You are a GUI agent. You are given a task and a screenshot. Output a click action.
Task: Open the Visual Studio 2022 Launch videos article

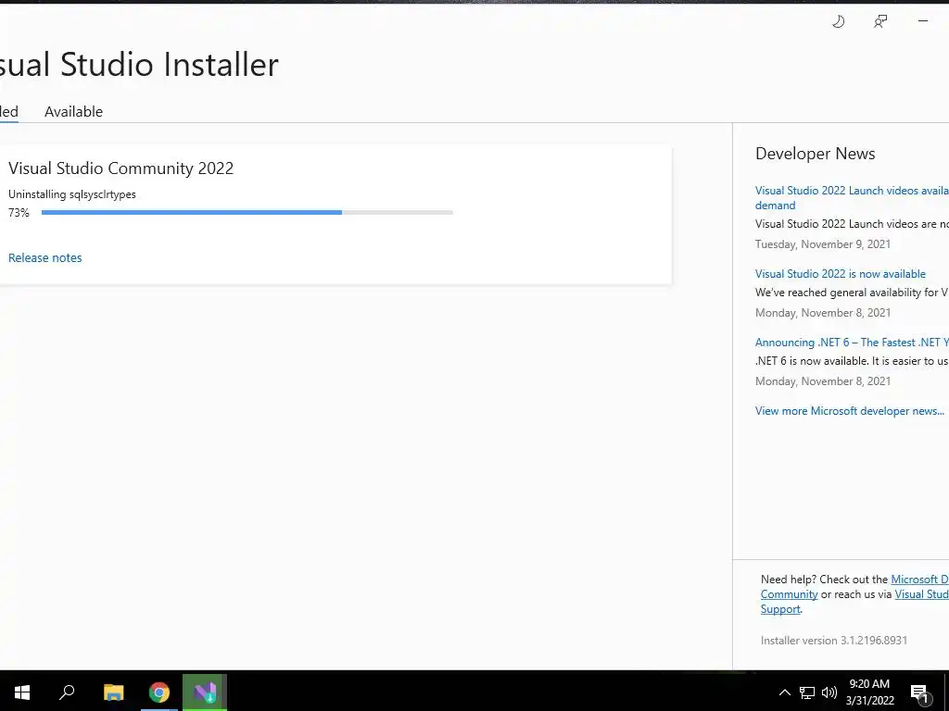pos(853,198)
